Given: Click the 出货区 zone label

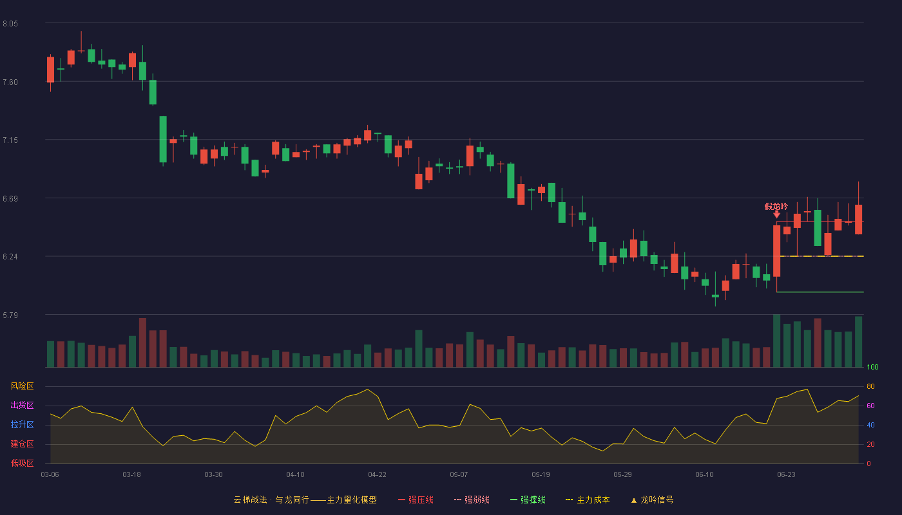Looking at the screenshot, I should pyautogui.click(x=22, y=406).
